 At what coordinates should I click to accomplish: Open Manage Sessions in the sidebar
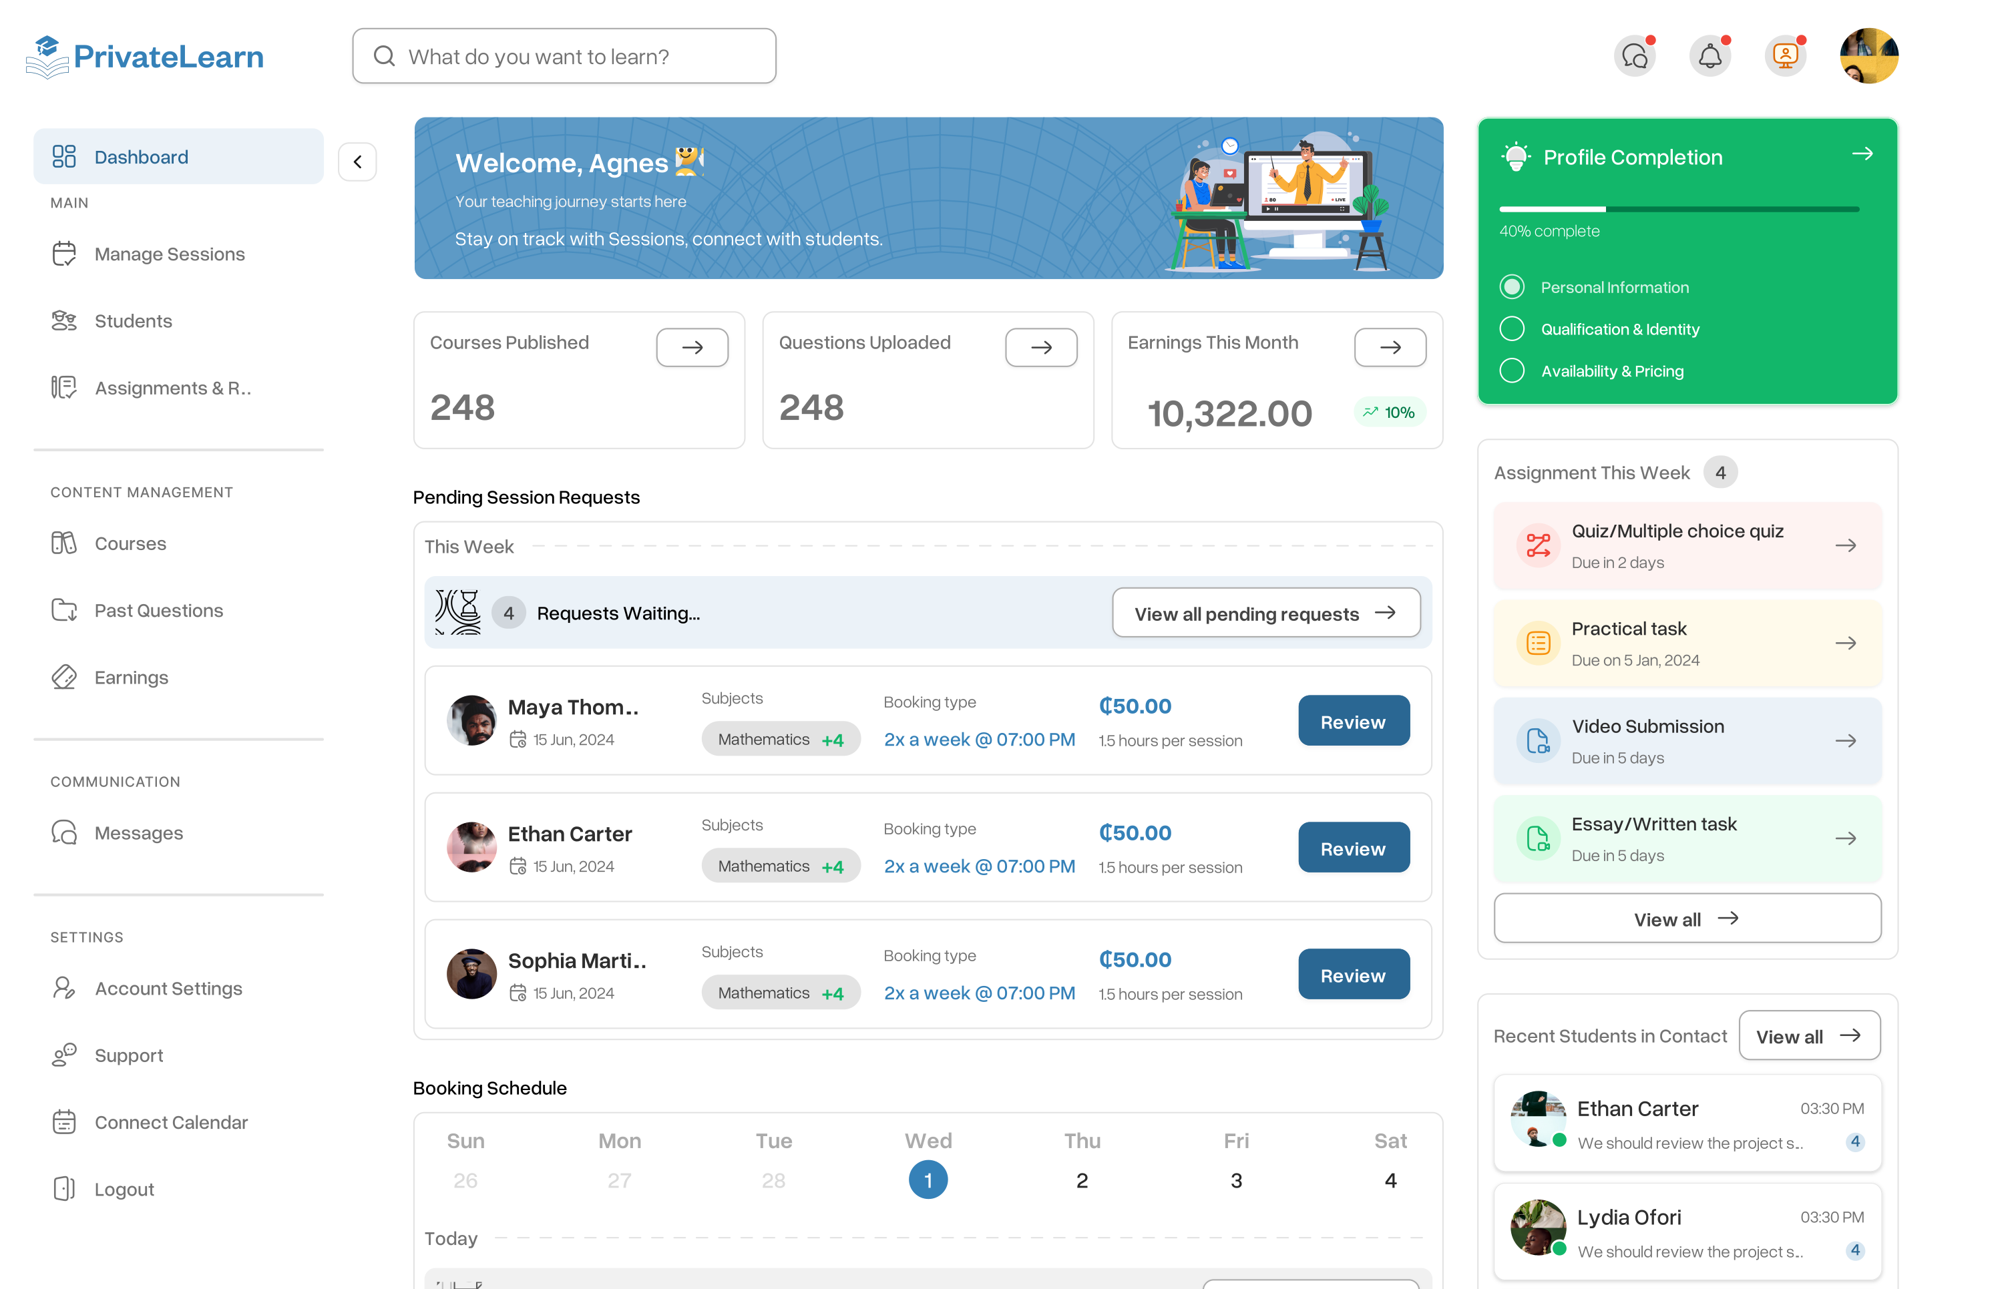[169, 254]
